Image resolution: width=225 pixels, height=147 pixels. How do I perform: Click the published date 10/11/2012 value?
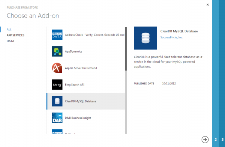169,83
